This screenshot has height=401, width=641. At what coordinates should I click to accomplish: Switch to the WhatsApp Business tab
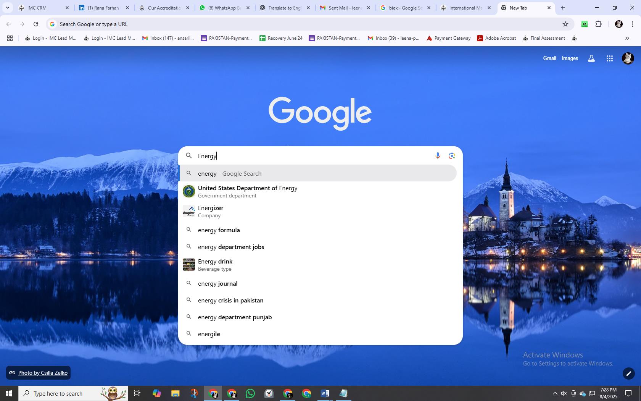[x=224, y=8]
